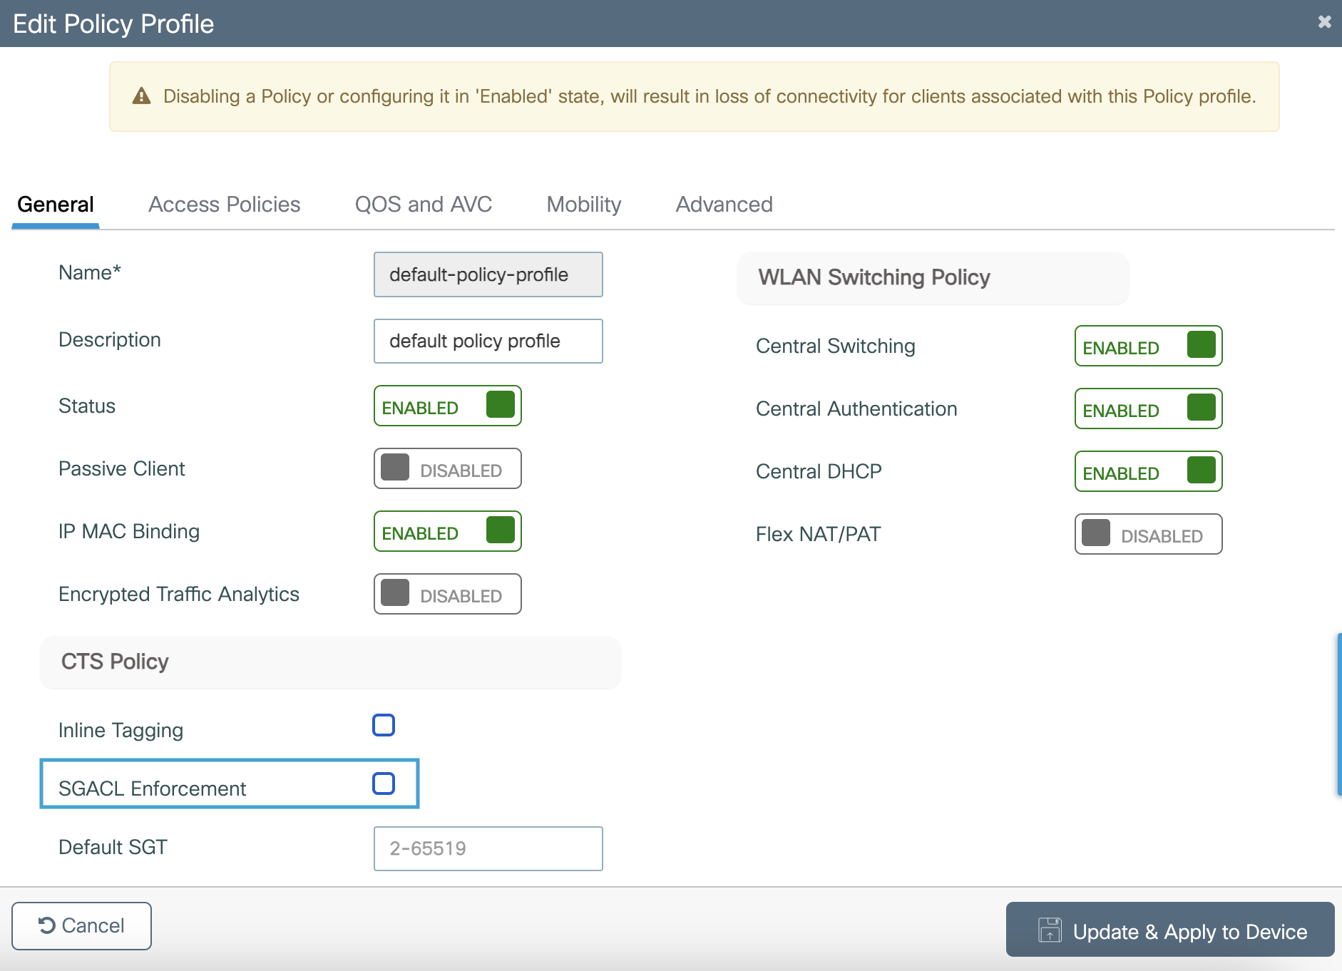This screenshot has height=971, width=1342.
Task: Enable the Passive Client toggle
Action: pos(447,469)
